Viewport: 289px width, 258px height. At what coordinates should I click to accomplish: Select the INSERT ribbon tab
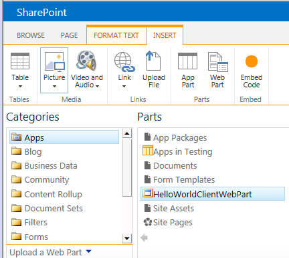(165, 35)
